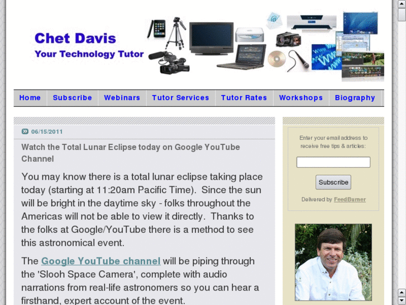406x305 pixels.
Task: Click the scrollbar down arrow at bottom
Action: coord(402,301)
